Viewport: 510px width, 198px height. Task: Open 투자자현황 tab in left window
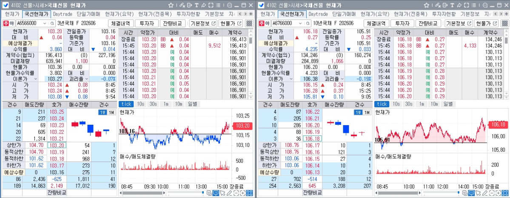(x=189, y=14)
